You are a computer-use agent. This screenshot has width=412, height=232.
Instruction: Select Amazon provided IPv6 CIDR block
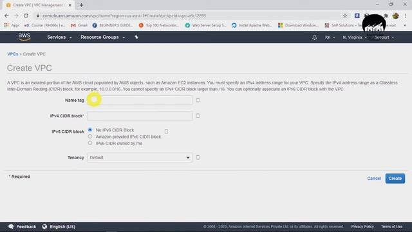(x=90, y=136)
